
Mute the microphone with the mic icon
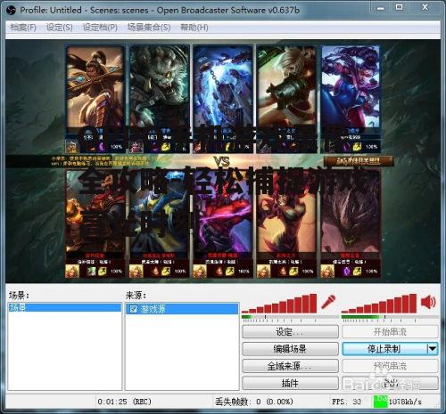click(328, 302)
